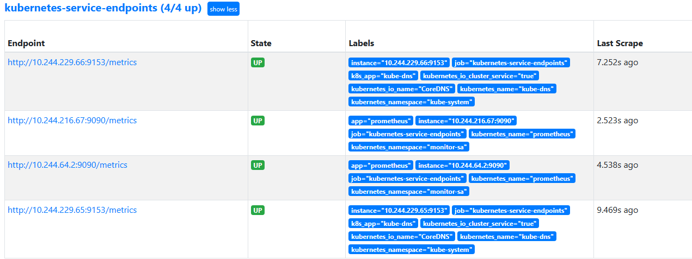Screen dimensions: 692x259
Task: Click the instance="10.244.229.65:9153" label badge
Action: tap(399, 211)
